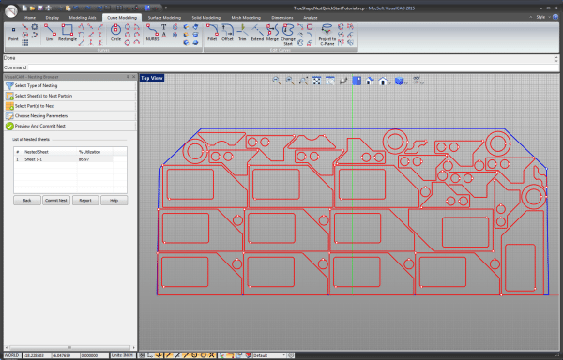Switch to Modeling Aids tab

point(83,18)
